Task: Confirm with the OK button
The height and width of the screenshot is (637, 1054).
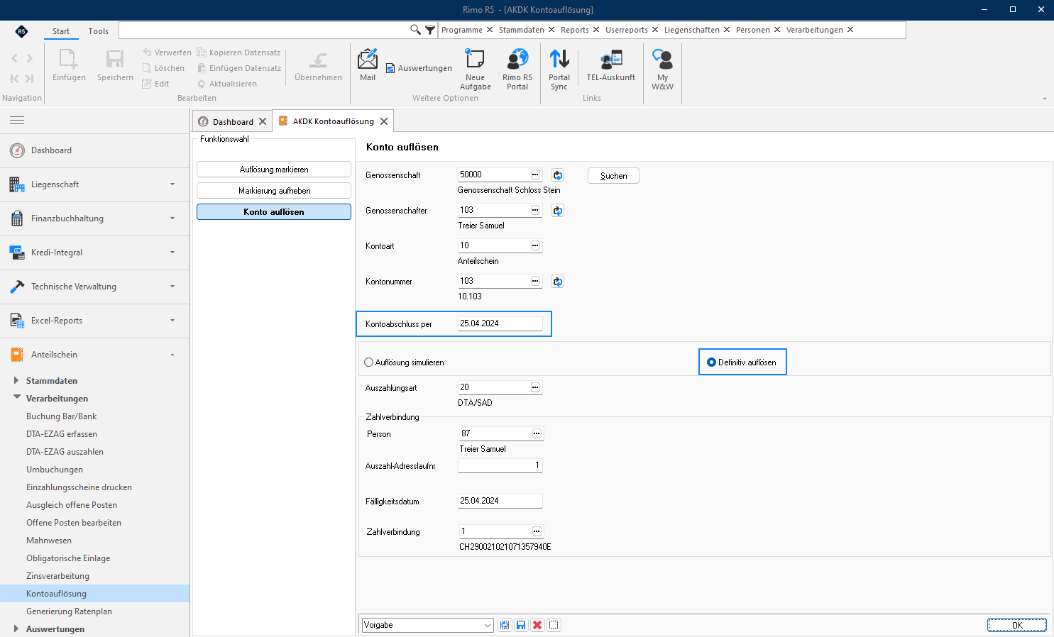Action: tap(1016, 625)
